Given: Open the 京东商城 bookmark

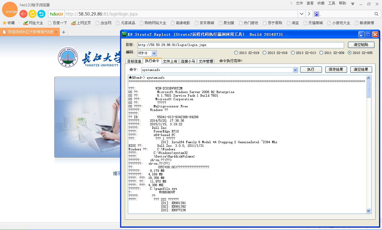Looking at the screenshot, I should [x=204, y=23].
